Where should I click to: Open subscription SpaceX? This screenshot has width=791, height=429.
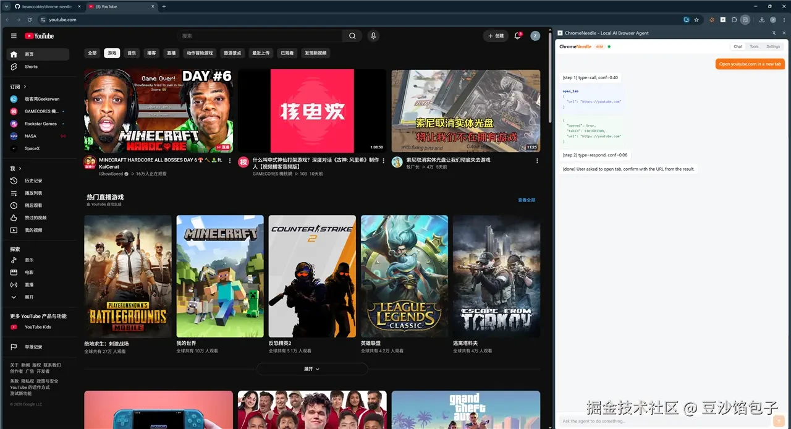point(38,148)
